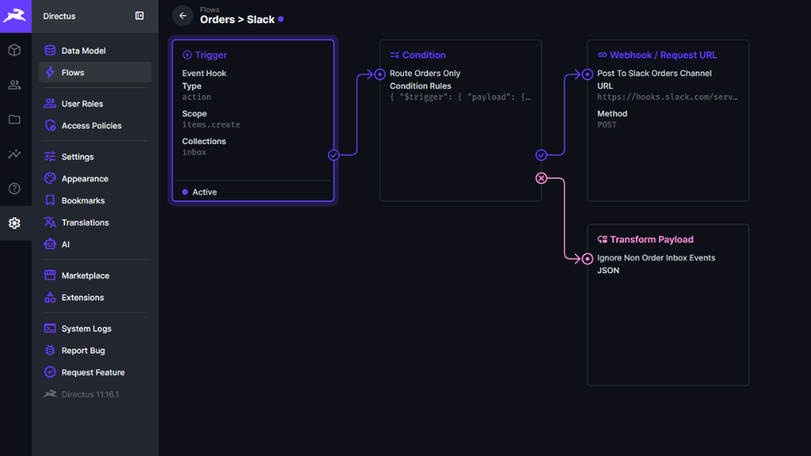Click 'Ignore Non Order Inbox Events' name
Viewport: 811px width, 456px height.
coord(656,257)
